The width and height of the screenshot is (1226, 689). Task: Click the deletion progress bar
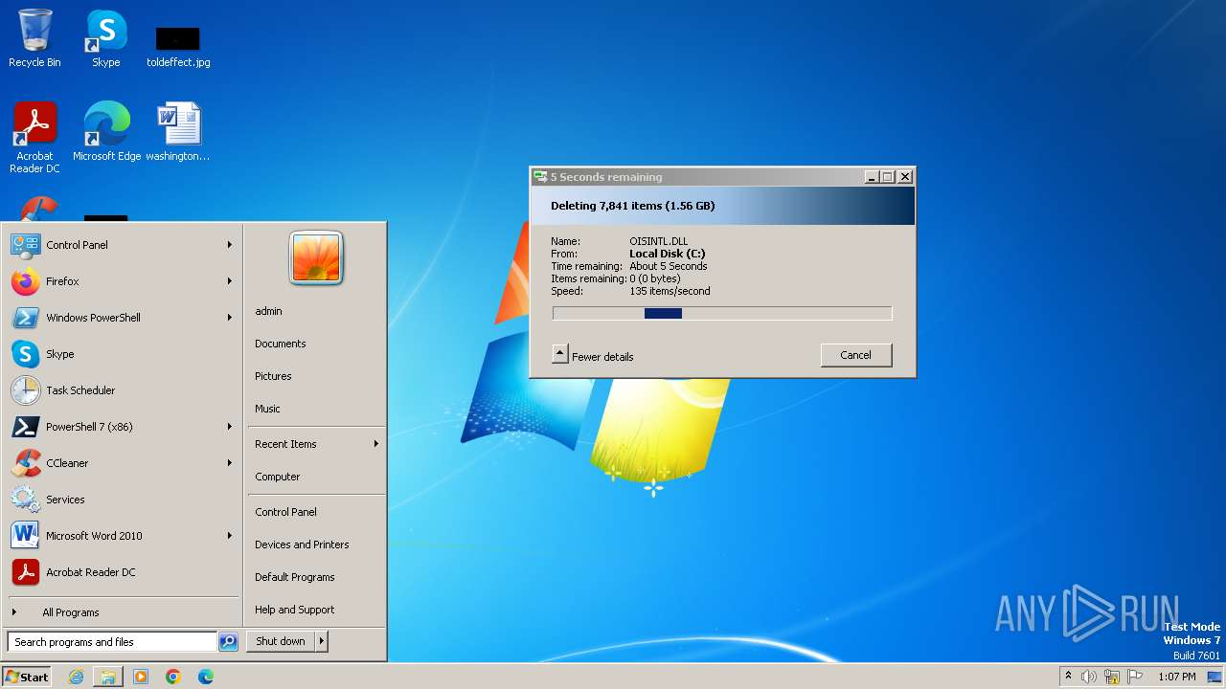[x=722, y=313]
